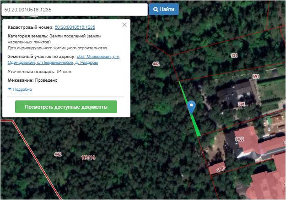Click the triangle arrow beside Подробно

coord(10,89)
